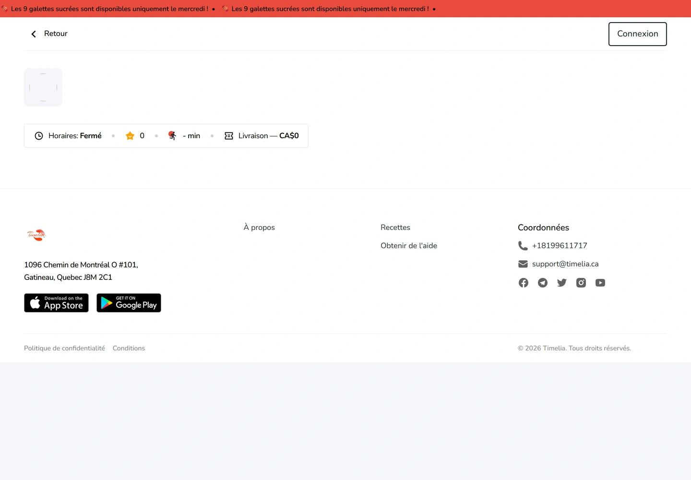Click the star rating icon
This screenshot has width=691, height=480.
130,136
